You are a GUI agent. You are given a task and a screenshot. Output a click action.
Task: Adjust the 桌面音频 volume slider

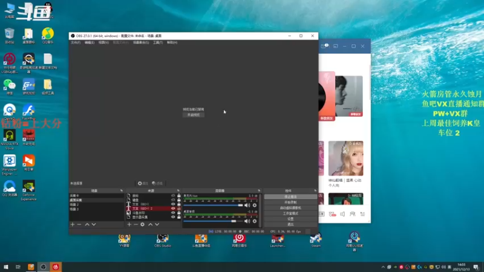[213, 221]
